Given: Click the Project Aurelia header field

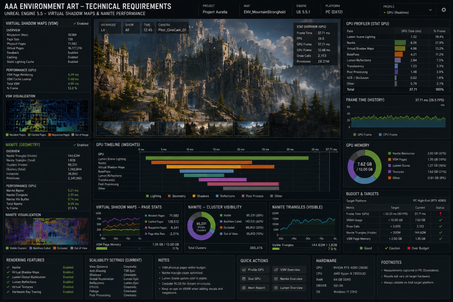Looking at the screenshot, I should pos(215,10).
